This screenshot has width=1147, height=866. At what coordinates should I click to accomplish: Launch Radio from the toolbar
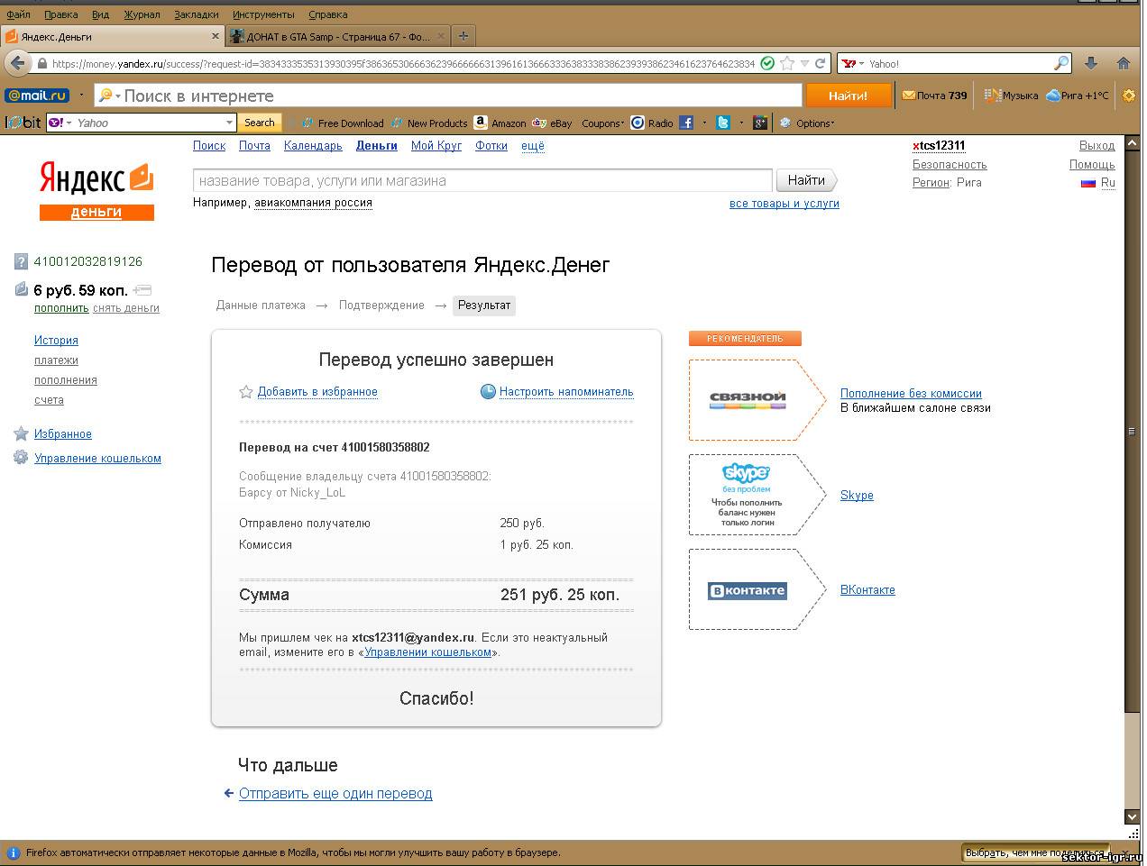pos(652,123)
